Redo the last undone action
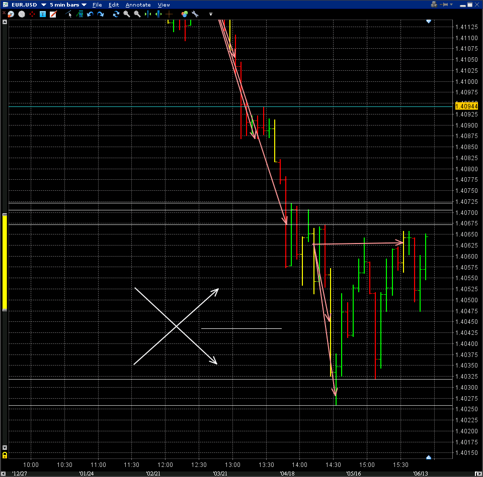This screenshot has width=483, height=477. coord(101,14)
